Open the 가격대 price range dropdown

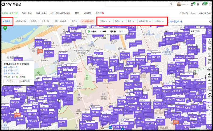point(119,21)
